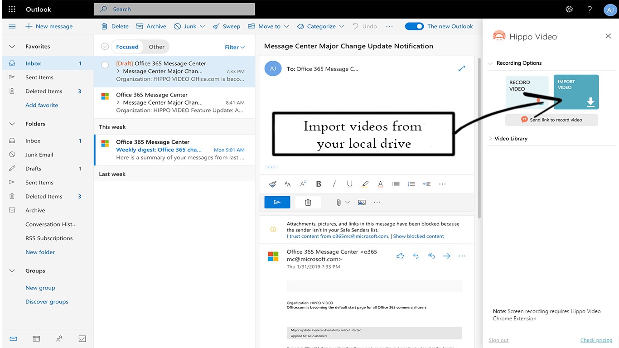Sweep messages from the toolbar
Viewport: 619px width, 348px height.
click(227, 26)
